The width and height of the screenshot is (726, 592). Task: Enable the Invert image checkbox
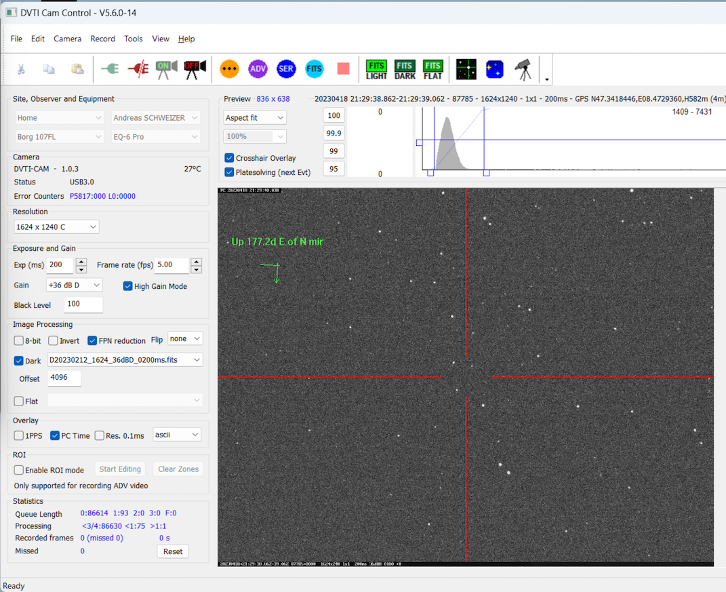(x=53, y=341)
